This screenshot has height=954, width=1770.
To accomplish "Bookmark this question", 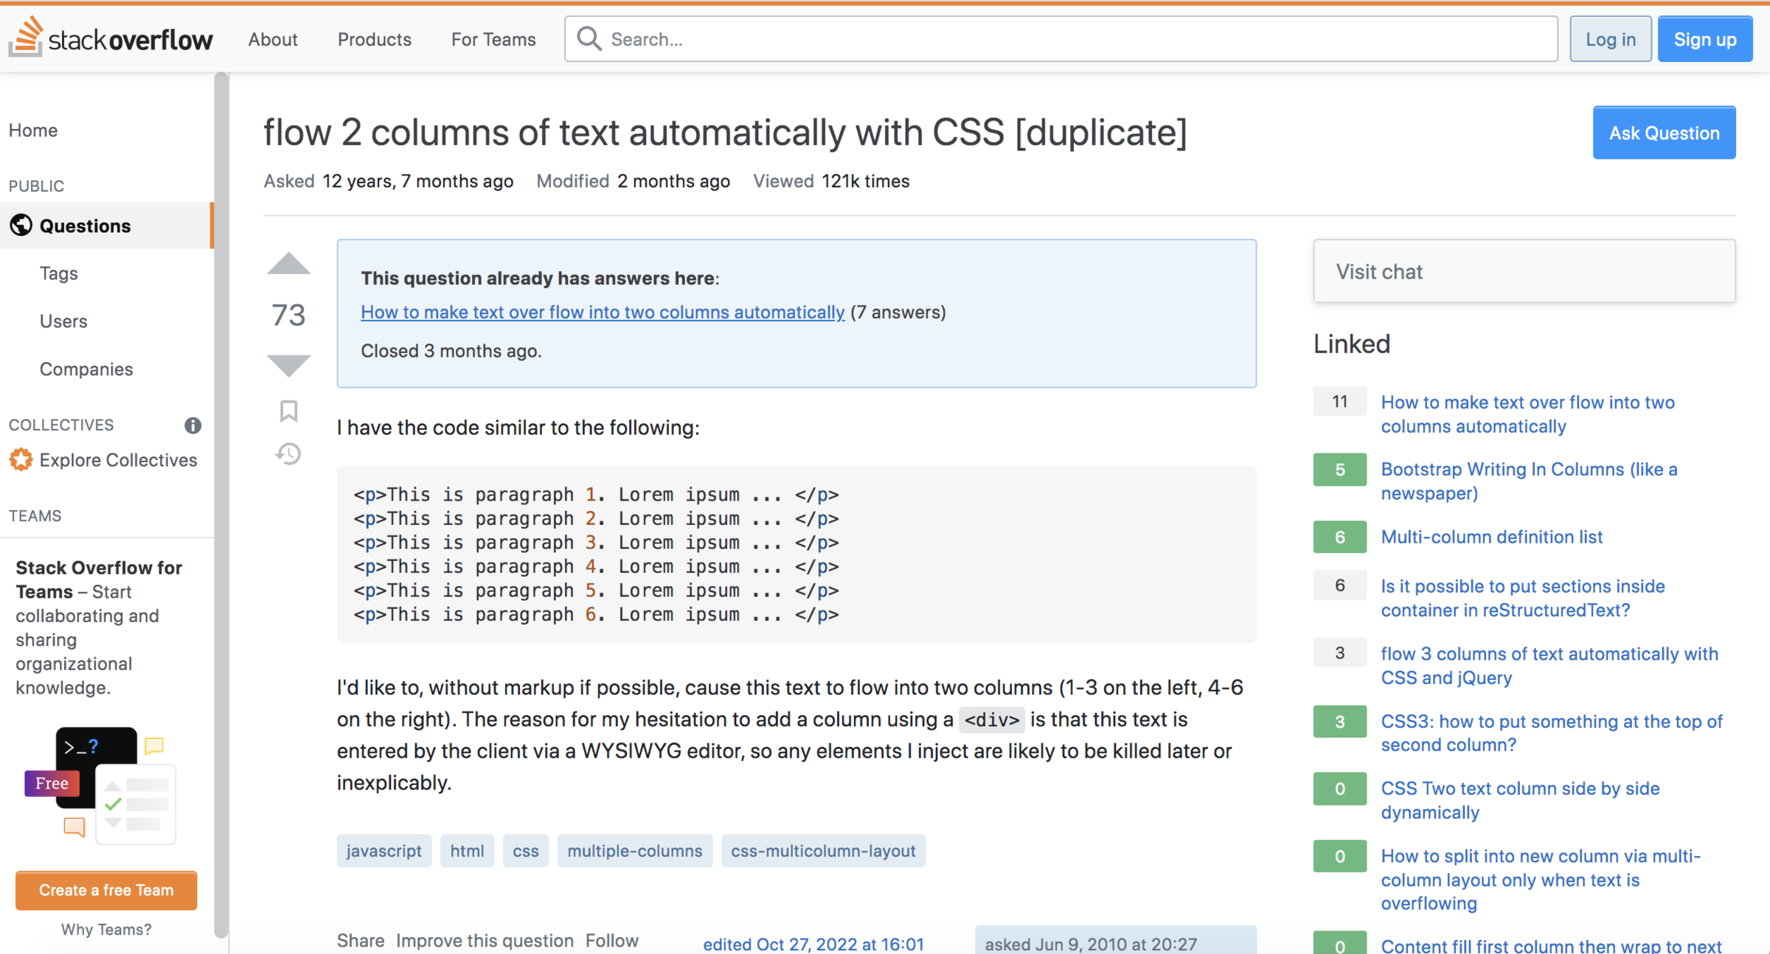I will [x=288, y=411].
